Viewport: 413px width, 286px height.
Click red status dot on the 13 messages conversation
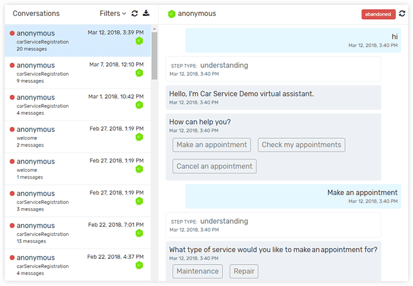coord(12,226)
